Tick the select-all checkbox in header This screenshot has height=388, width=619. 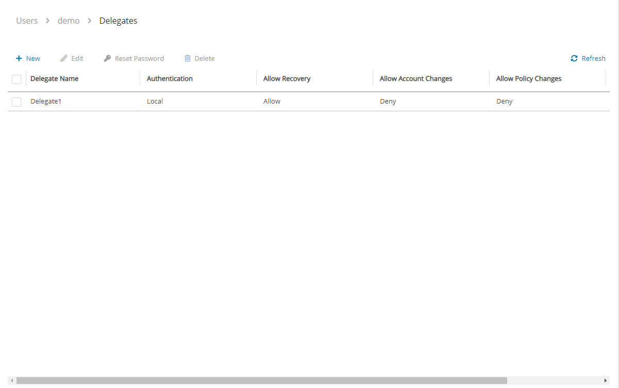[x=16, y=79]
